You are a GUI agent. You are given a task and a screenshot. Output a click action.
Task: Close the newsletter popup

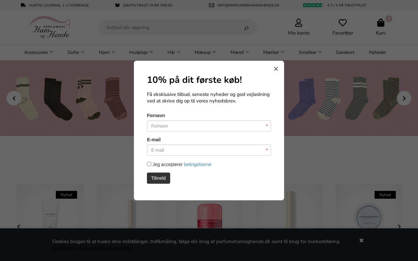(x=276, y=69)
